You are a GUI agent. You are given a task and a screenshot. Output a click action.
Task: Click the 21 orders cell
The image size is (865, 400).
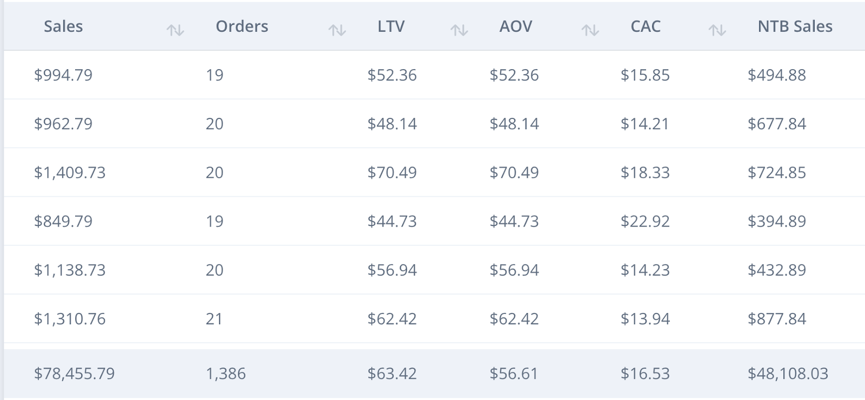214,319
